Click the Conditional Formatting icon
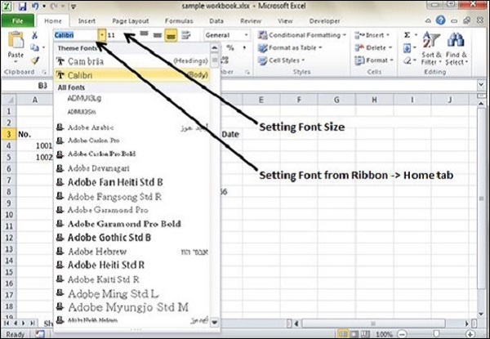Viewport: 490px width, 339px height. [x=262, y=35]
